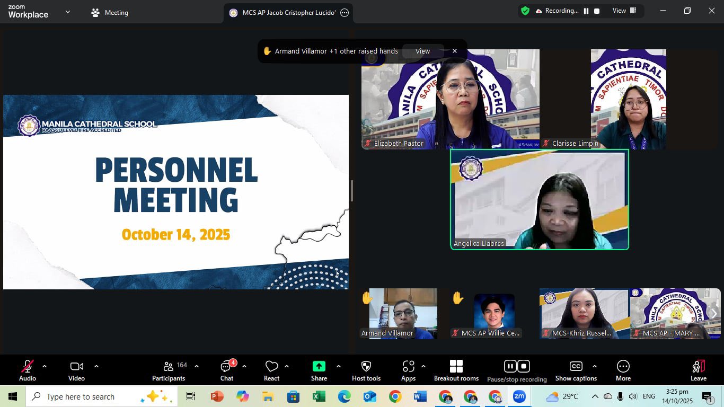Click the panel divider handle beside the slide

coord(351,191)
